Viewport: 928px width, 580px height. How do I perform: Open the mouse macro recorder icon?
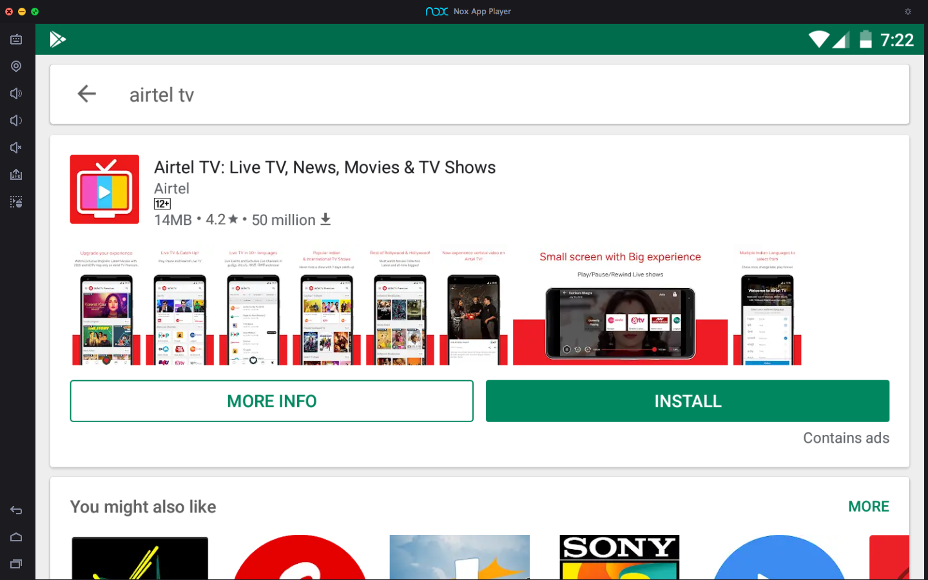[16, 202]
